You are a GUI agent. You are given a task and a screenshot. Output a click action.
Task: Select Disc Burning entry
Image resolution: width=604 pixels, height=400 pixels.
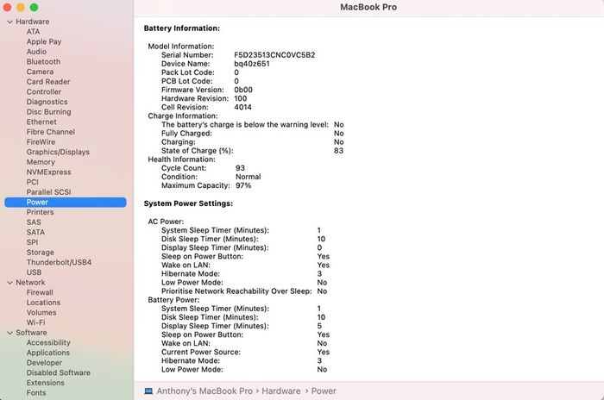49,112
